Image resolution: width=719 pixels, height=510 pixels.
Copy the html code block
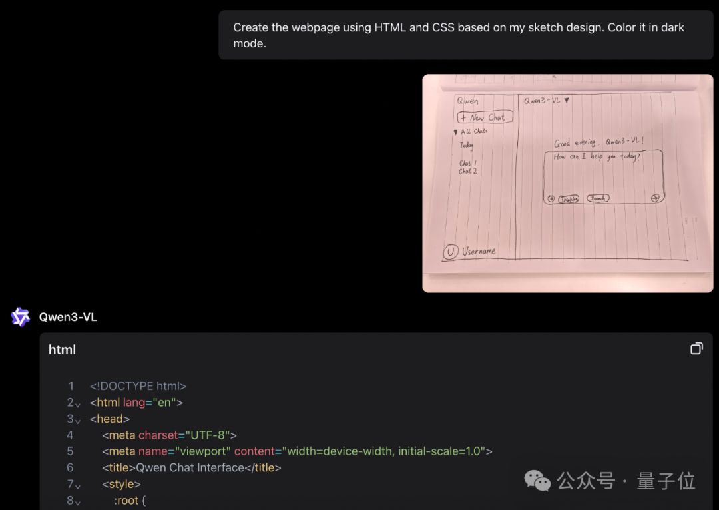pyautogui.click(x=696, y=349)
